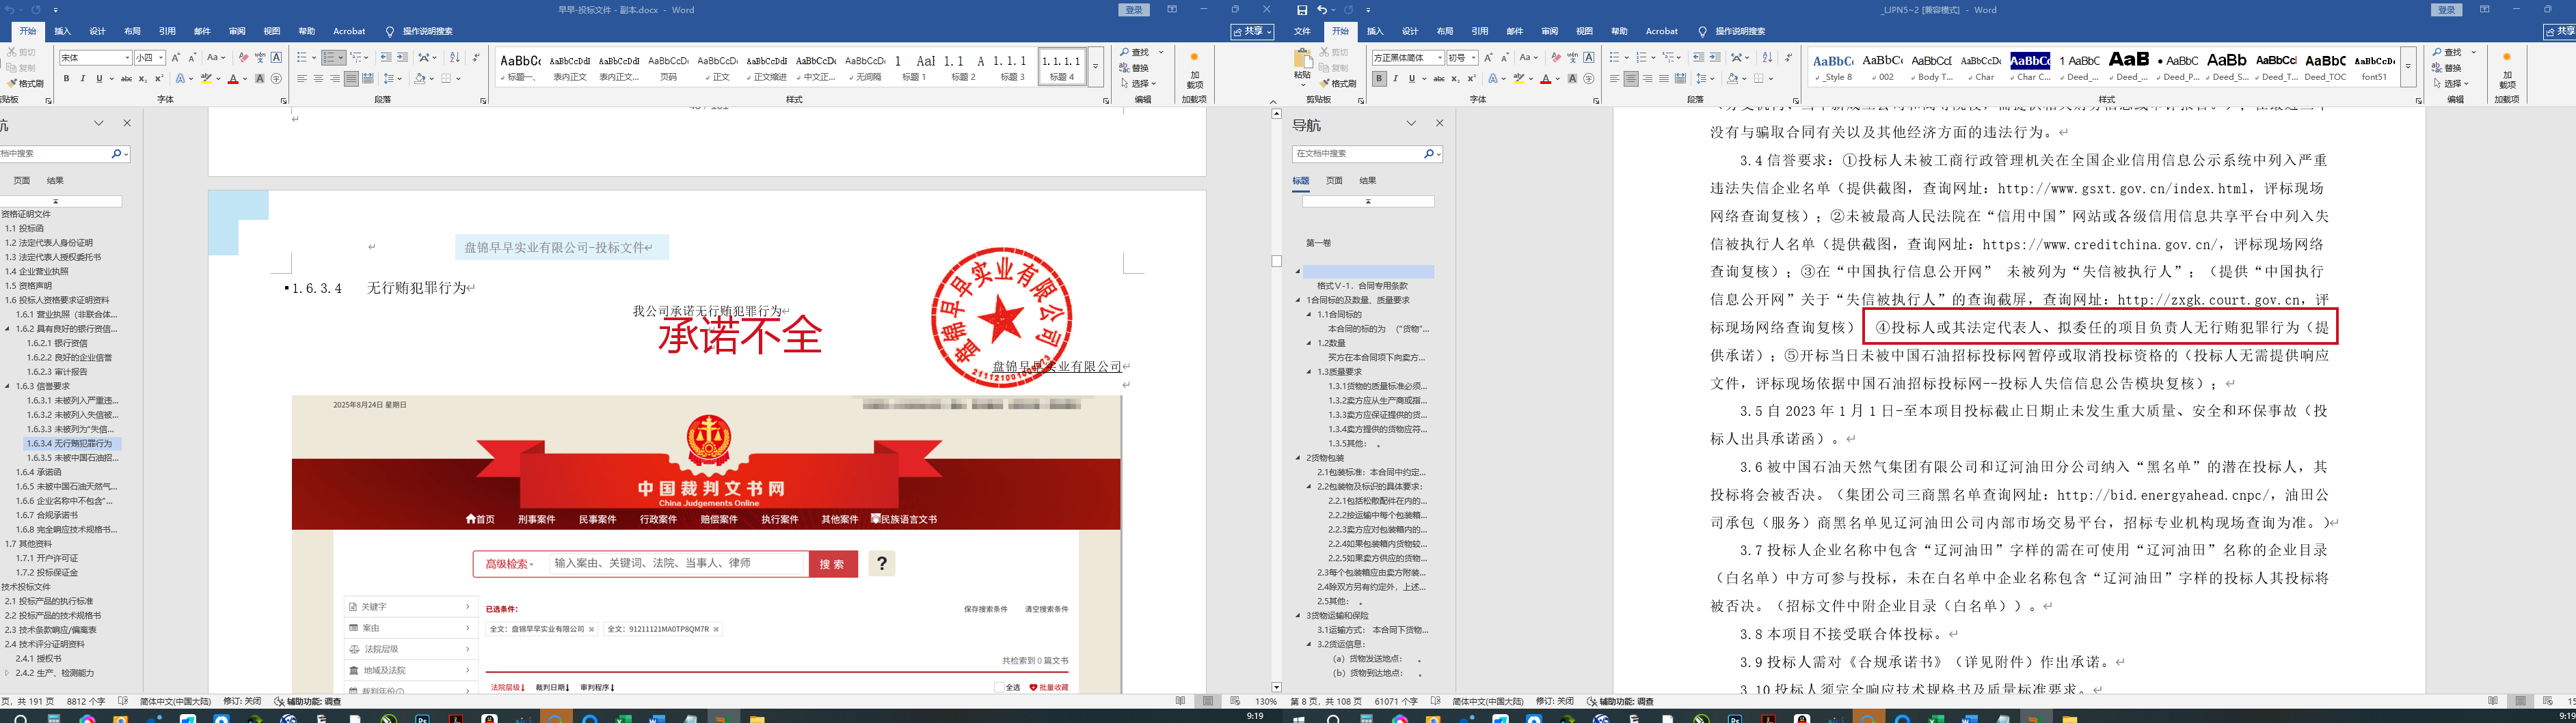Screen dimensions: 2576x723
Task: Click 共享 button in the left Word window
Action: 1253,32
